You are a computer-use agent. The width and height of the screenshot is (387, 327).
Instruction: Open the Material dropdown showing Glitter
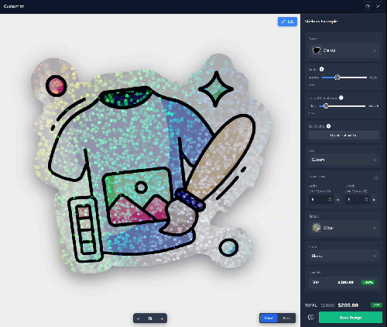[344, 228]
